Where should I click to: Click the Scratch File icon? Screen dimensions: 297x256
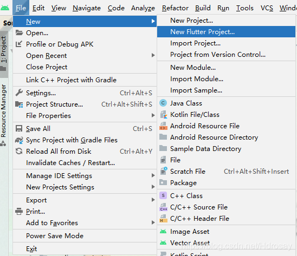point(164,171)
